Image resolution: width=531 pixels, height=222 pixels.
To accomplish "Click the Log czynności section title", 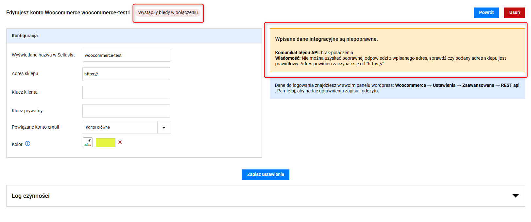I will pos(31,196).
